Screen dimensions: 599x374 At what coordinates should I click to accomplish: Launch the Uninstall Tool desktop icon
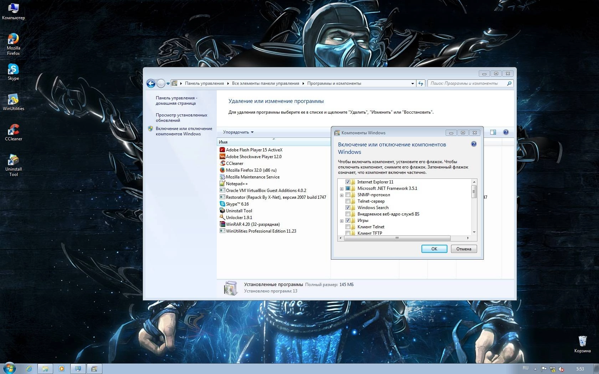13,165
